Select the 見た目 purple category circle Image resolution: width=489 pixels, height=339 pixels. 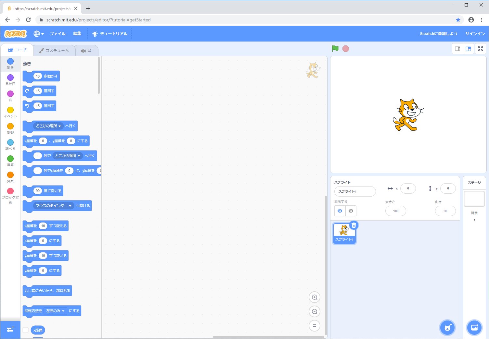[x=10, y=78]
